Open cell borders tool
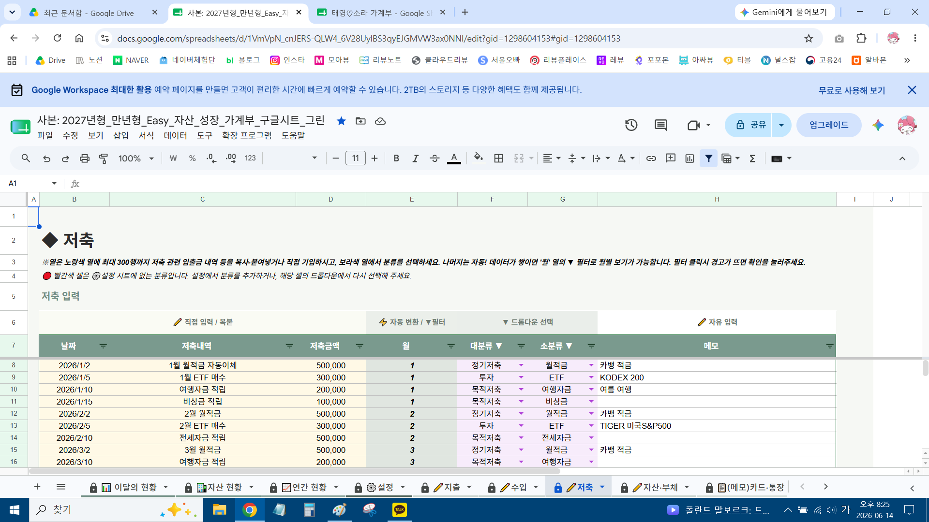Image resolution: width=929 pixels, height=522 pixels. (498, 158)
